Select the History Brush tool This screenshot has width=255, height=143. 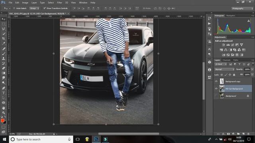coord(4,63)
